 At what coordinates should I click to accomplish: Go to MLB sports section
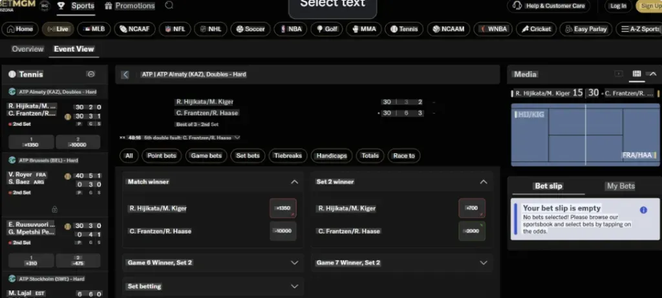[x=94, y=29]
